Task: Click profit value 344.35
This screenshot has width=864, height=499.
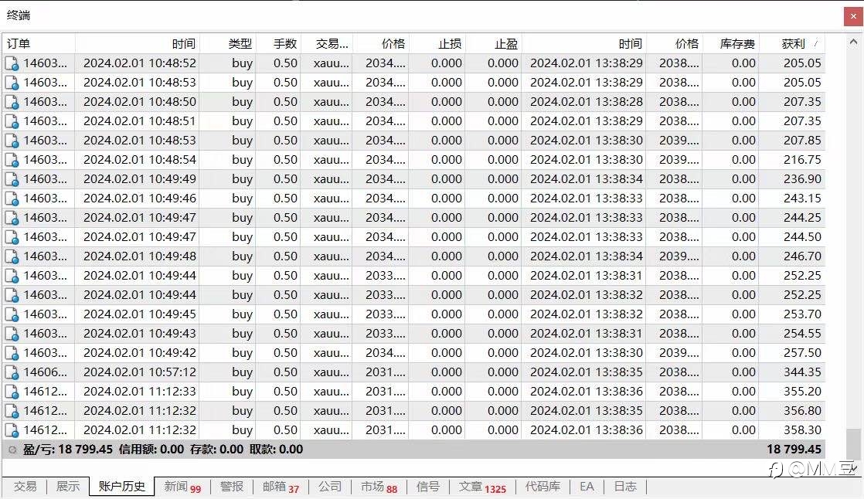Action: [802, 372]
